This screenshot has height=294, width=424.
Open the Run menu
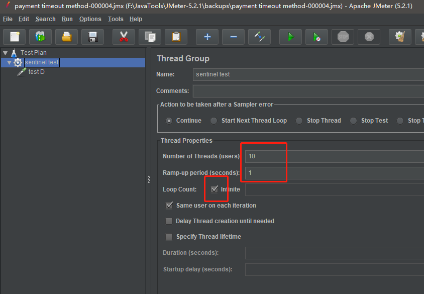point(67,19)
